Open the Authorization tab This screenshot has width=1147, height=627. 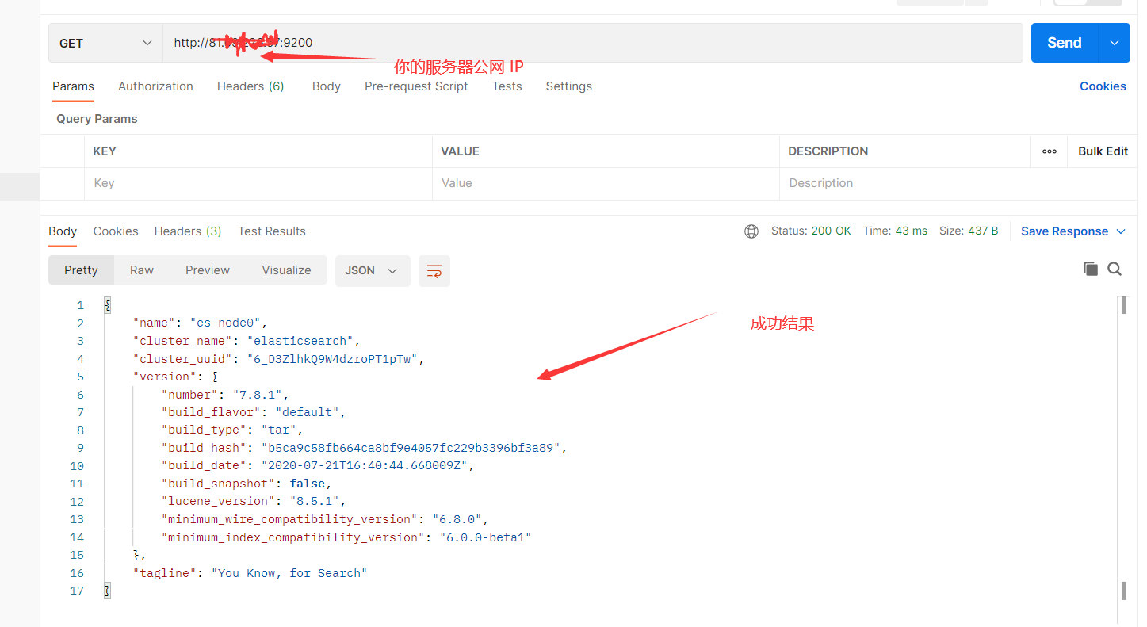tap(155, 86)
